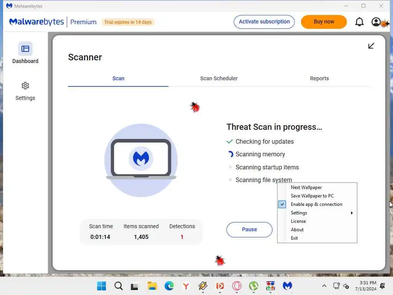This screenshot has width=393, height=295.
Task: Click the notifications bell icon
Action: [x=359, y=22]
